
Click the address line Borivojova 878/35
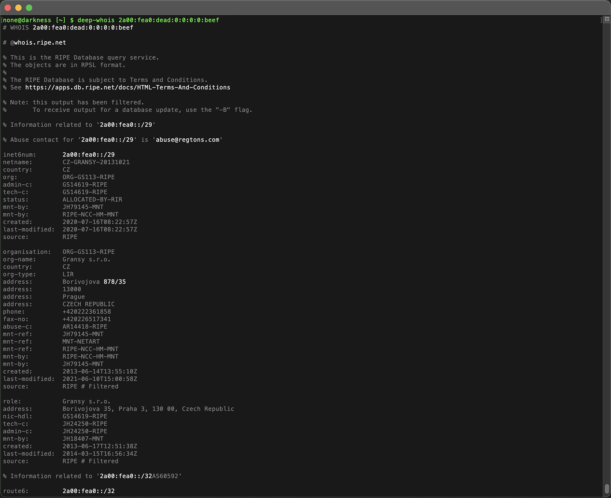coord(94,282)
